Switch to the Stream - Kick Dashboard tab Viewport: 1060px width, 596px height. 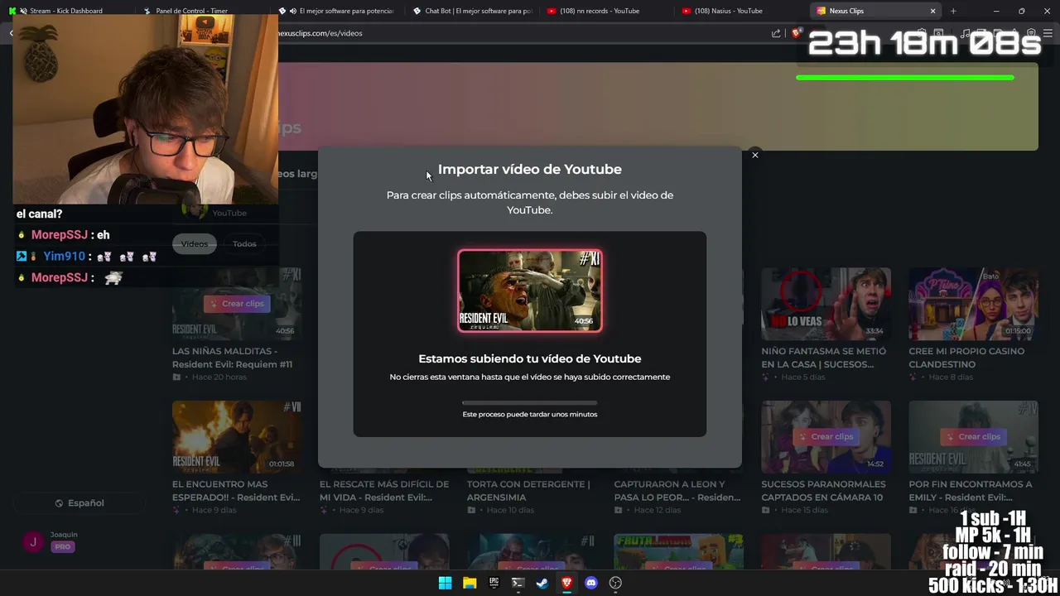coord(66,11)
